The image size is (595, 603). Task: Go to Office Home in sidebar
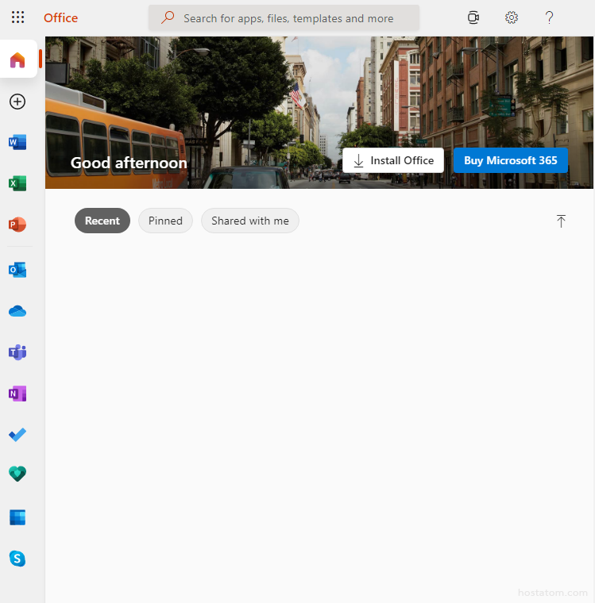[x=17, y=60]
